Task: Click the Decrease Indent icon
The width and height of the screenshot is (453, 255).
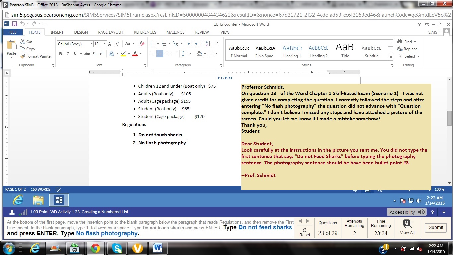Action: pos(190,44)
